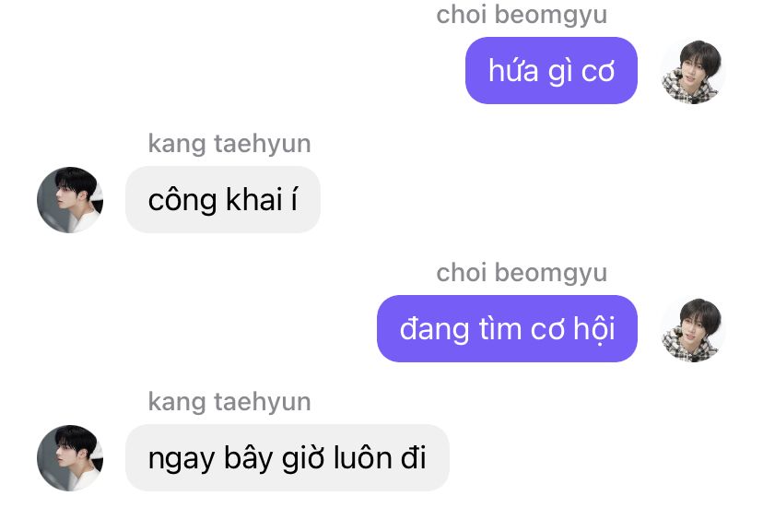Select the gray "ngay bây giờ luôn đi" message
763x508 pixels.
[288, 458]
